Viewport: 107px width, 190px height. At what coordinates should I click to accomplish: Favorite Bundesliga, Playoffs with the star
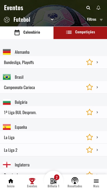[90, 62]
